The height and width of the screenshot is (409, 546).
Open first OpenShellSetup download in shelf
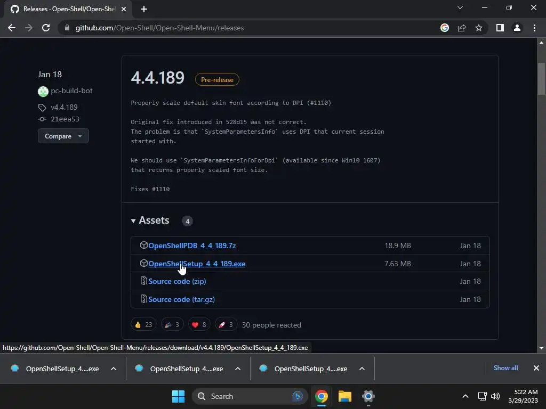click(x=55, y=369)
